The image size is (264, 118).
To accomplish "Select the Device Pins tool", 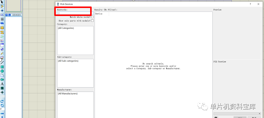I will (2, 36).
